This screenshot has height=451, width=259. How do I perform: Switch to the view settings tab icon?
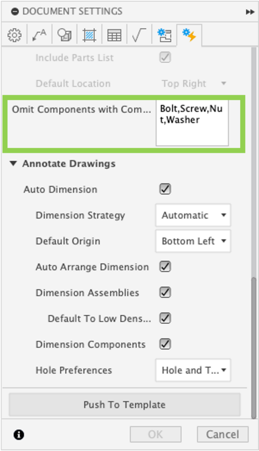(x=64, y=35)
